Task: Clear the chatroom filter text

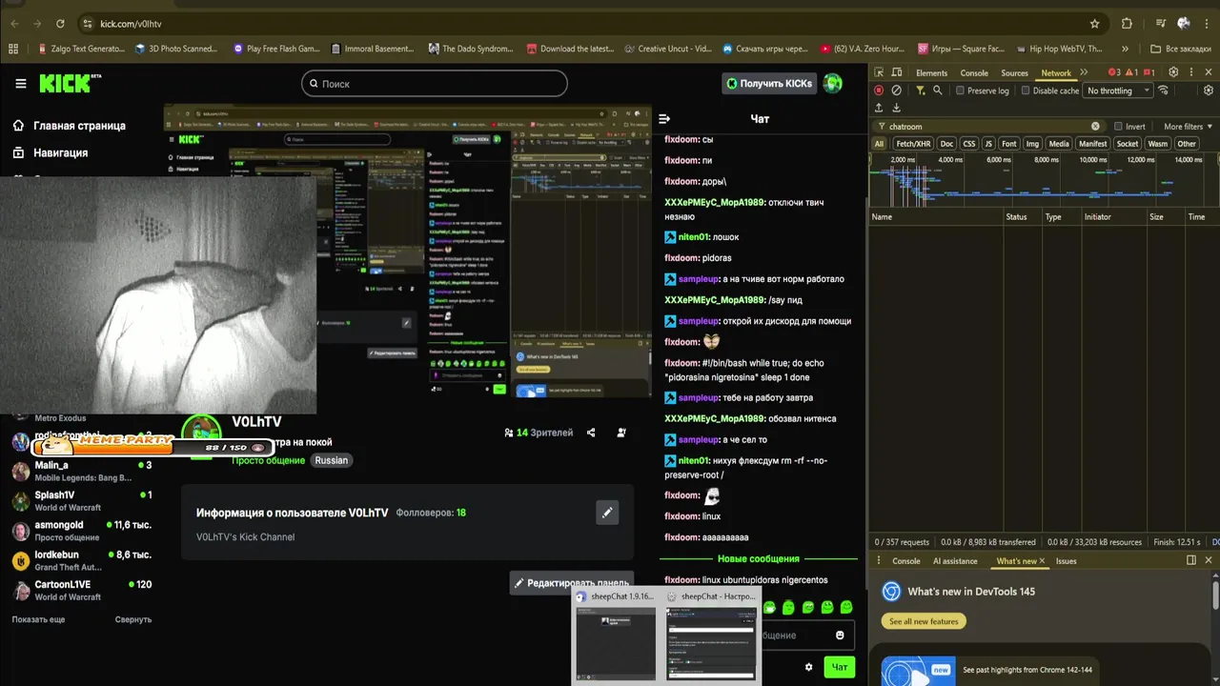Action: tap(1095, 126)
